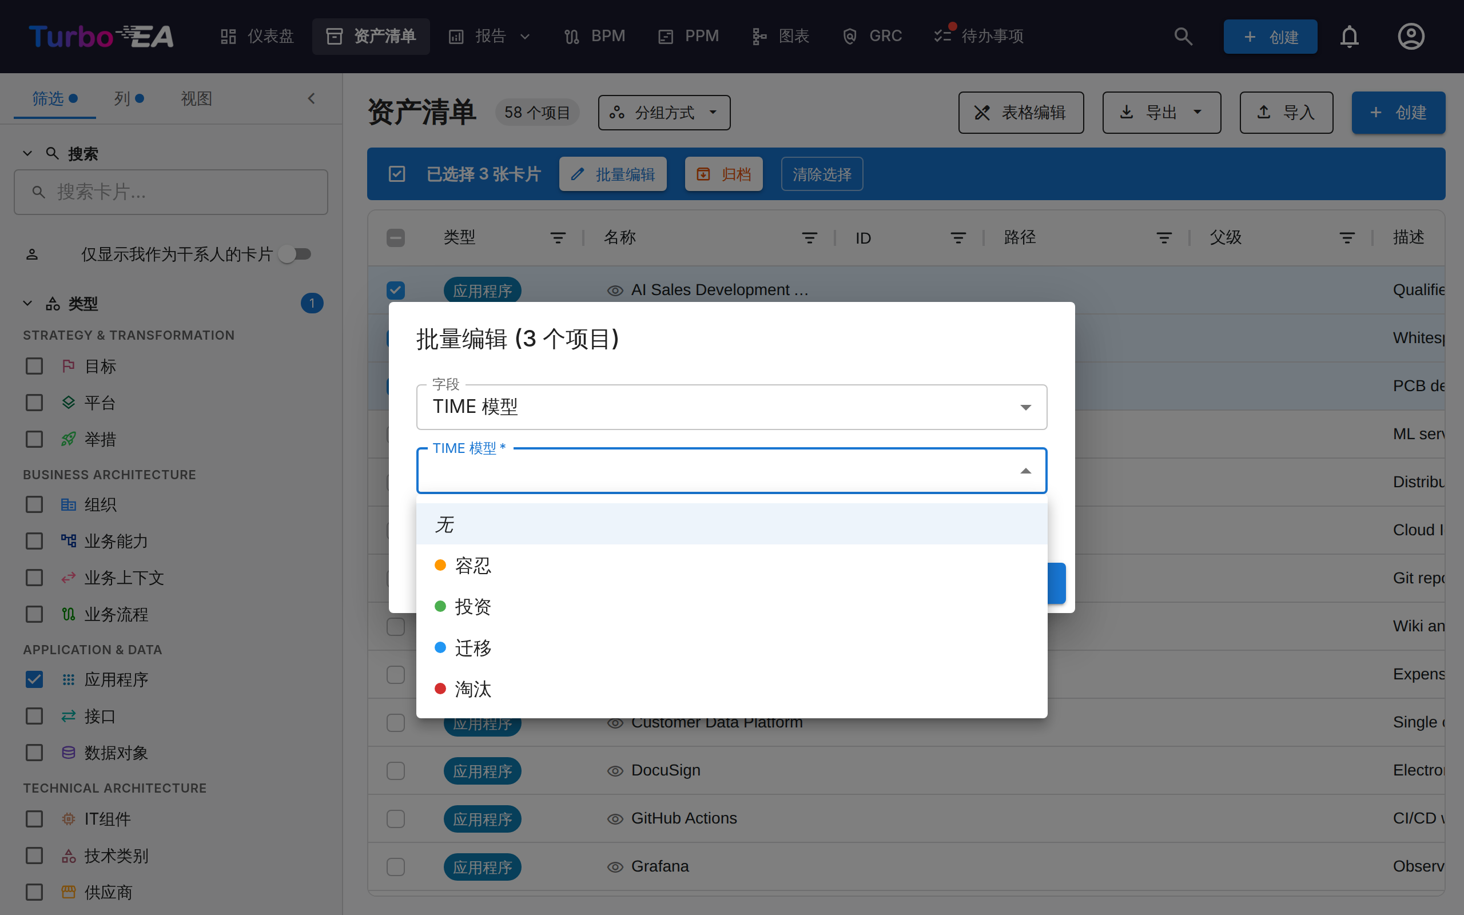
Task: Click the search magnifier icon in top bar
Action: click(x=1183, y=36)
